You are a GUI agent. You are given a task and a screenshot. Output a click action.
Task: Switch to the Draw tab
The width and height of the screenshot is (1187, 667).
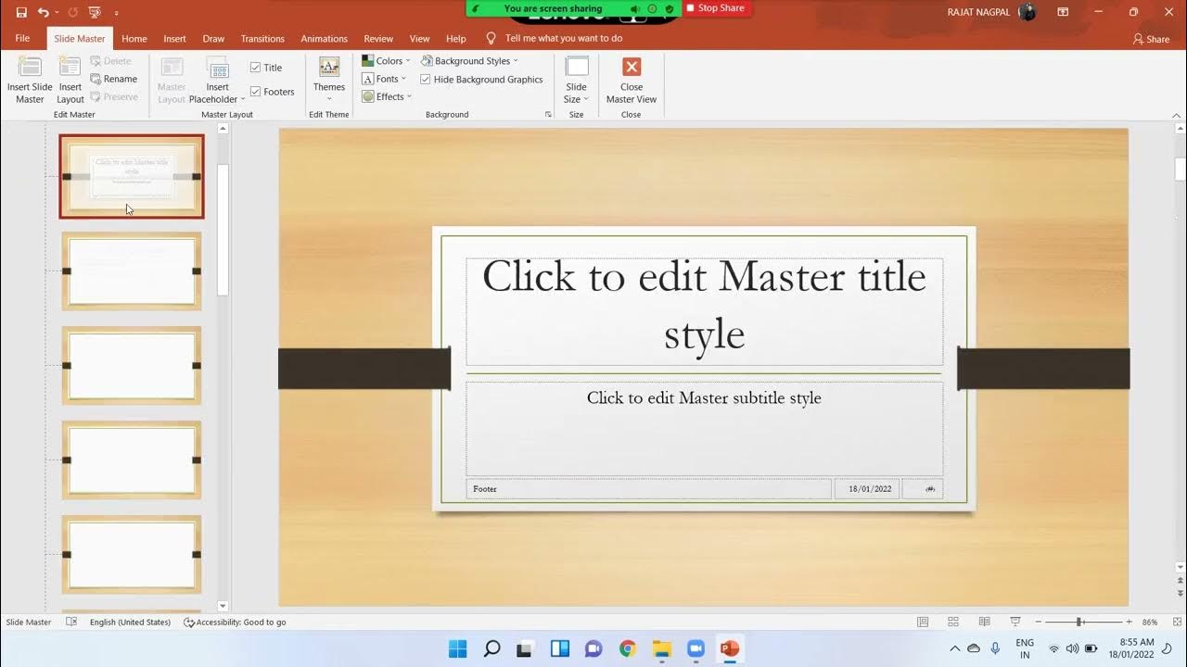[213, 39]
